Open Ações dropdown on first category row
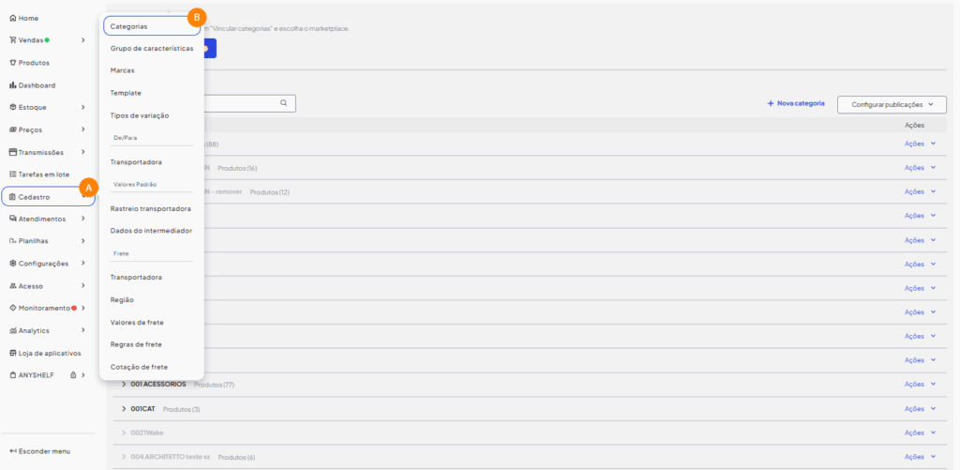Viewport: 960px width, 470px height. pos(920,144)
